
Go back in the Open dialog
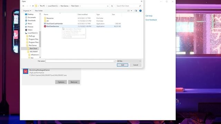click(23, 6)
